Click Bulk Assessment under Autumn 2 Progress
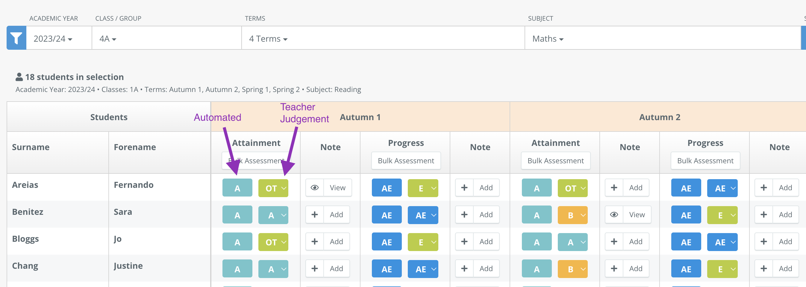Image resolution: width=806 pixels, height=287 pixels. [x=705, y=161]
